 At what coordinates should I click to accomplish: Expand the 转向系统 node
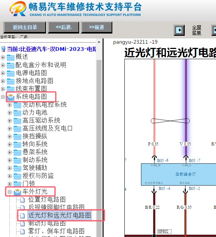point(9,144)
